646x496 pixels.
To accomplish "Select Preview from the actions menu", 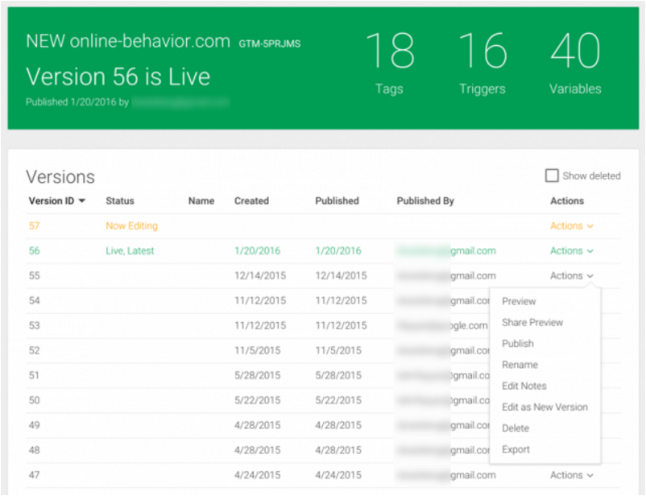I will (519, 302).
